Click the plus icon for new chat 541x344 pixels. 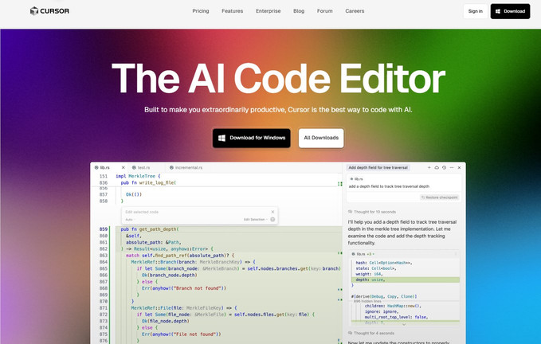click(429, 168)
